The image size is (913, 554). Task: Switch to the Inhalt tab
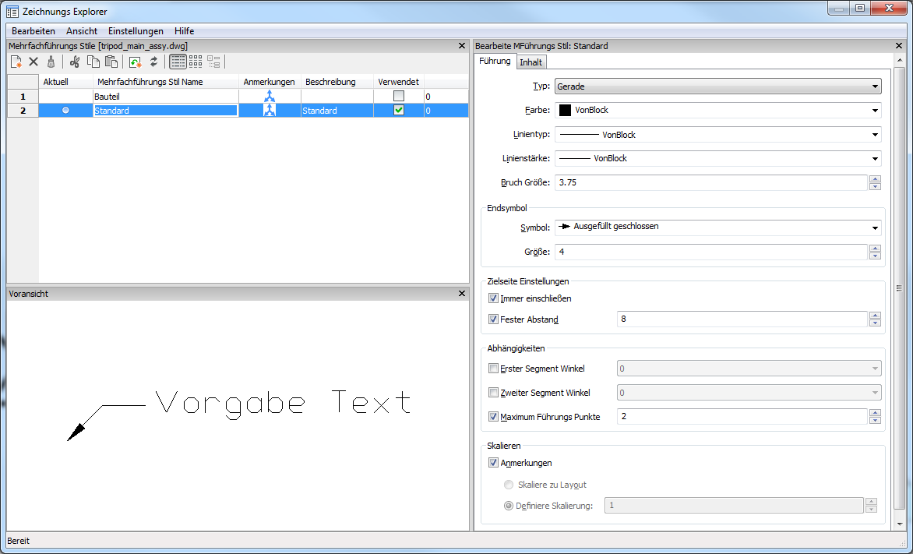tap(531, 62)
